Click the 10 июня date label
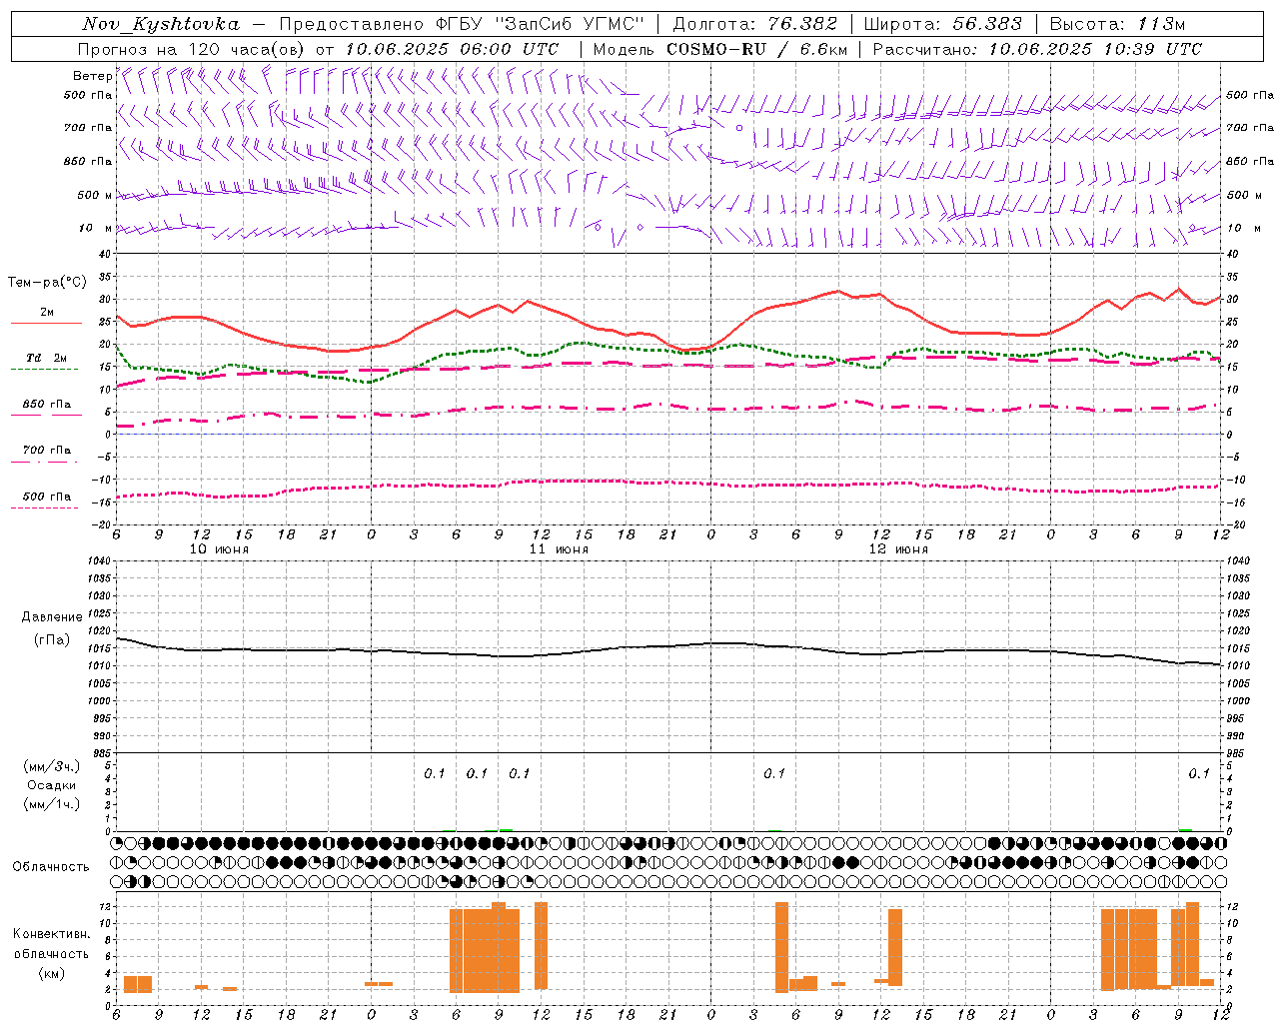 pos(219,549)
